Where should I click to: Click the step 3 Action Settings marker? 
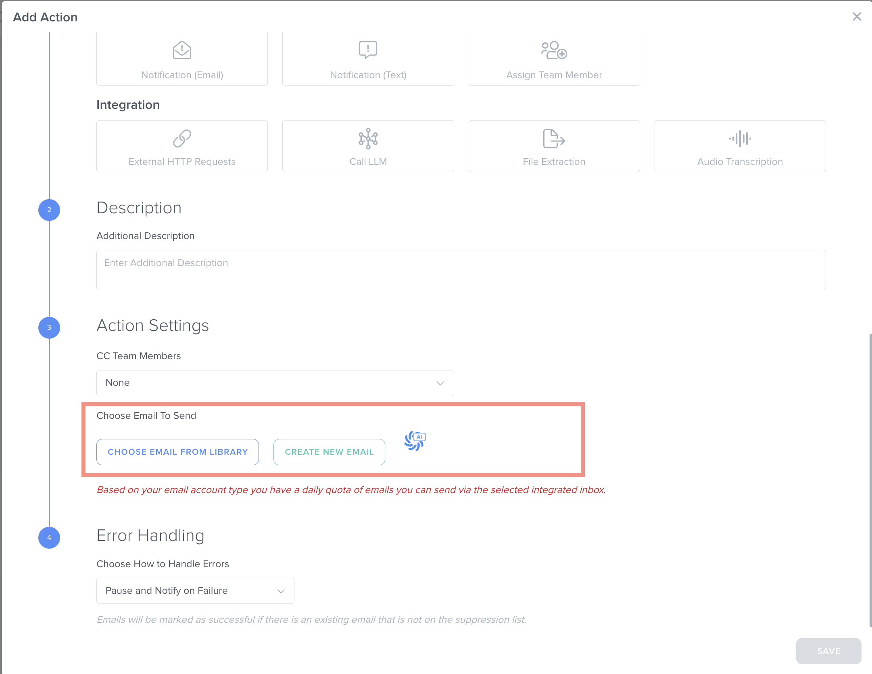click(x=49, y=327)
